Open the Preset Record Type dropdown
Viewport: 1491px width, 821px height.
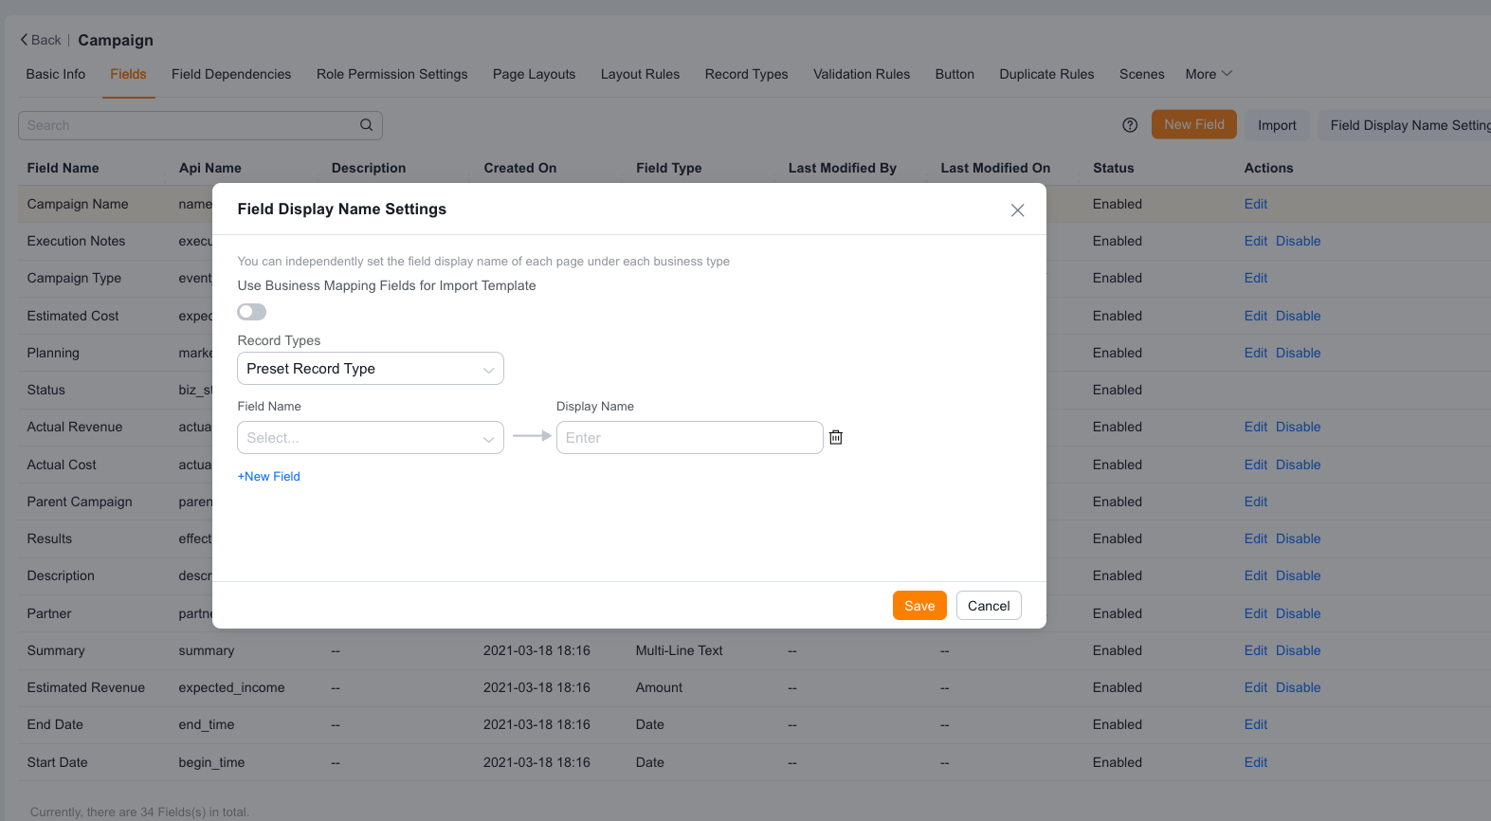(x=371, y=369)
